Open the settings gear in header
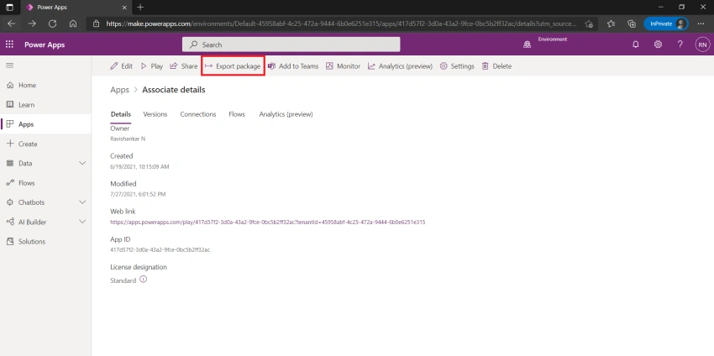This screenshot has height=356, width=714. tap(658, 44)
